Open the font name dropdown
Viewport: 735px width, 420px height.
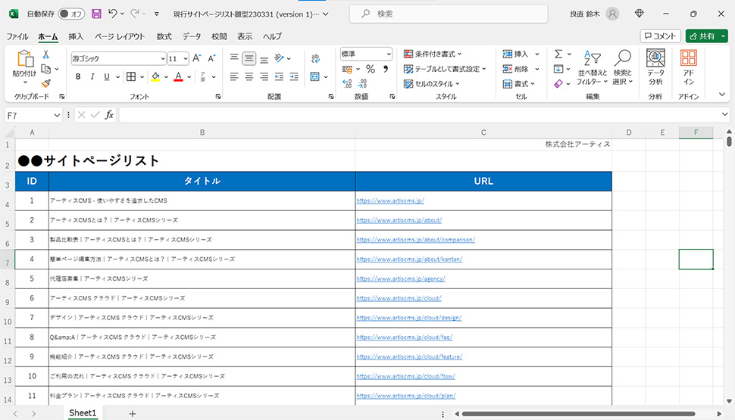point(163,58)
